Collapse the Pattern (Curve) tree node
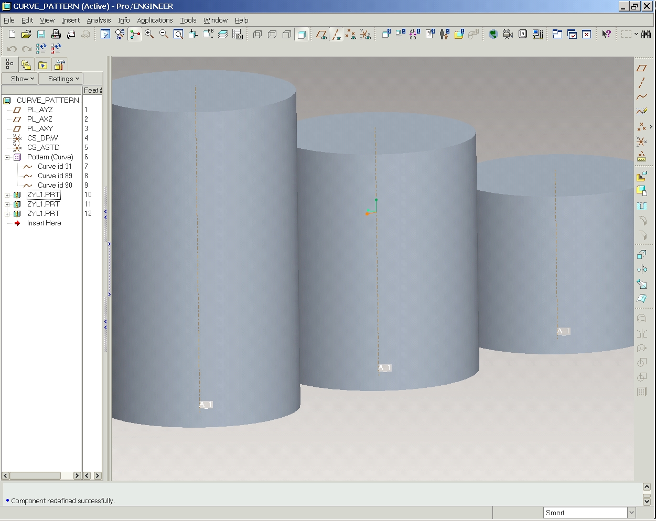 (x=7, y=157)
